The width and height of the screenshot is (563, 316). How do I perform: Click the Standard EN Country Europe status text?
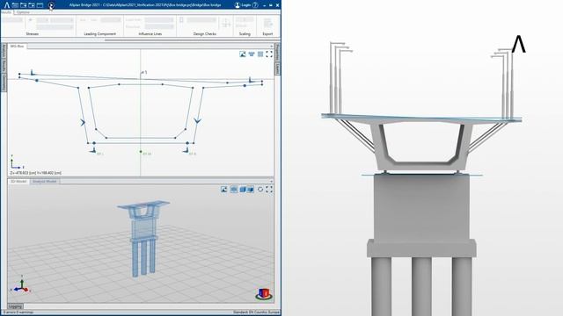click(256, 312)
